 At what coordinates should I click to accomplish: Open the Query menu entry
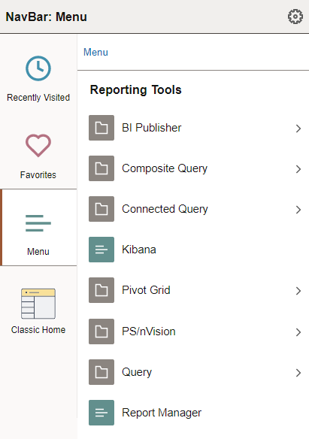tap(137, 372)
